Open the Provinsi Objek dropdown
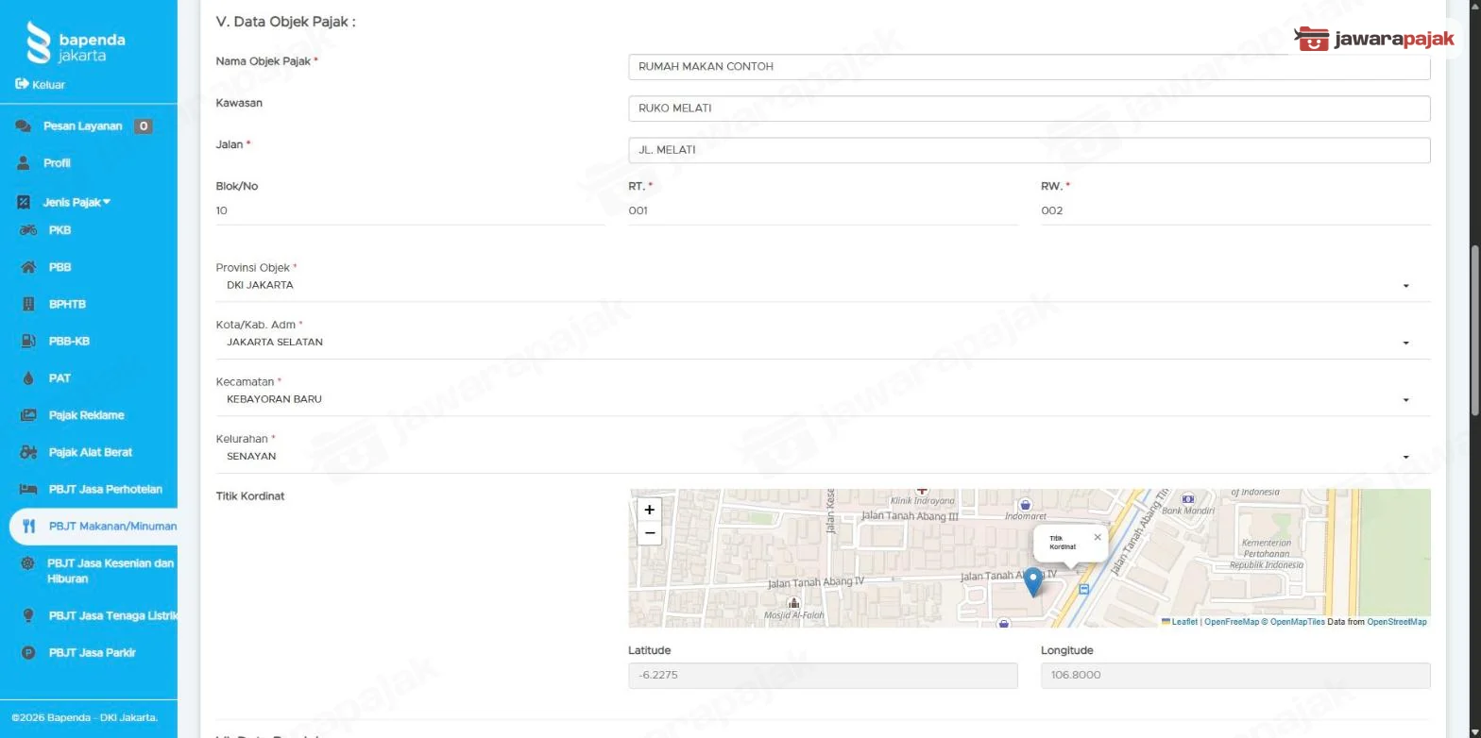This screenshot has height=738, width=1481. pos(823,285)
